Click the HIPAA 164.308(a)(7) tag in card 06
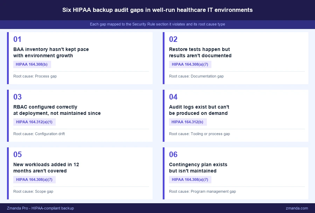 click(x=190, y=179)
